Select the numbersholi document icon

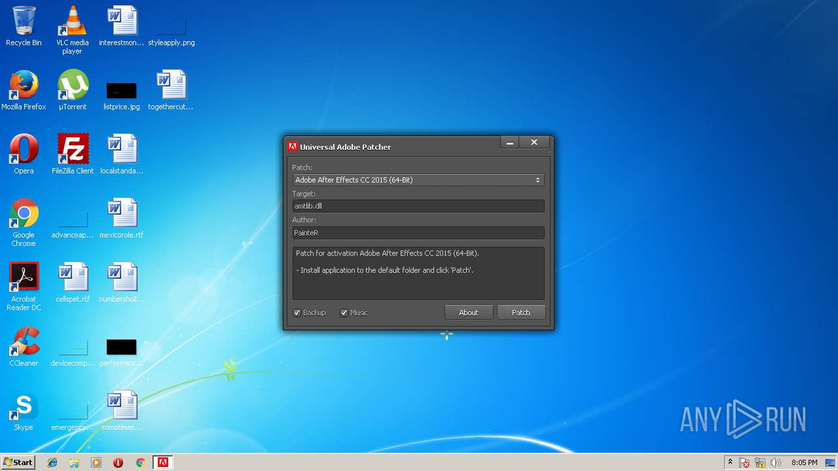[x=121, y=283]
